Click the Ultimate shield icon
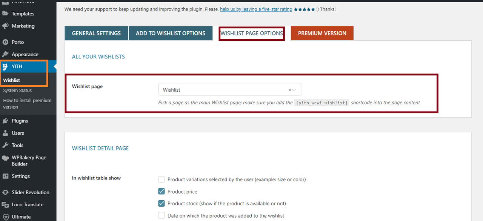Screen dimensions: 483x221 pyautogui.click(x=5, y=217)
